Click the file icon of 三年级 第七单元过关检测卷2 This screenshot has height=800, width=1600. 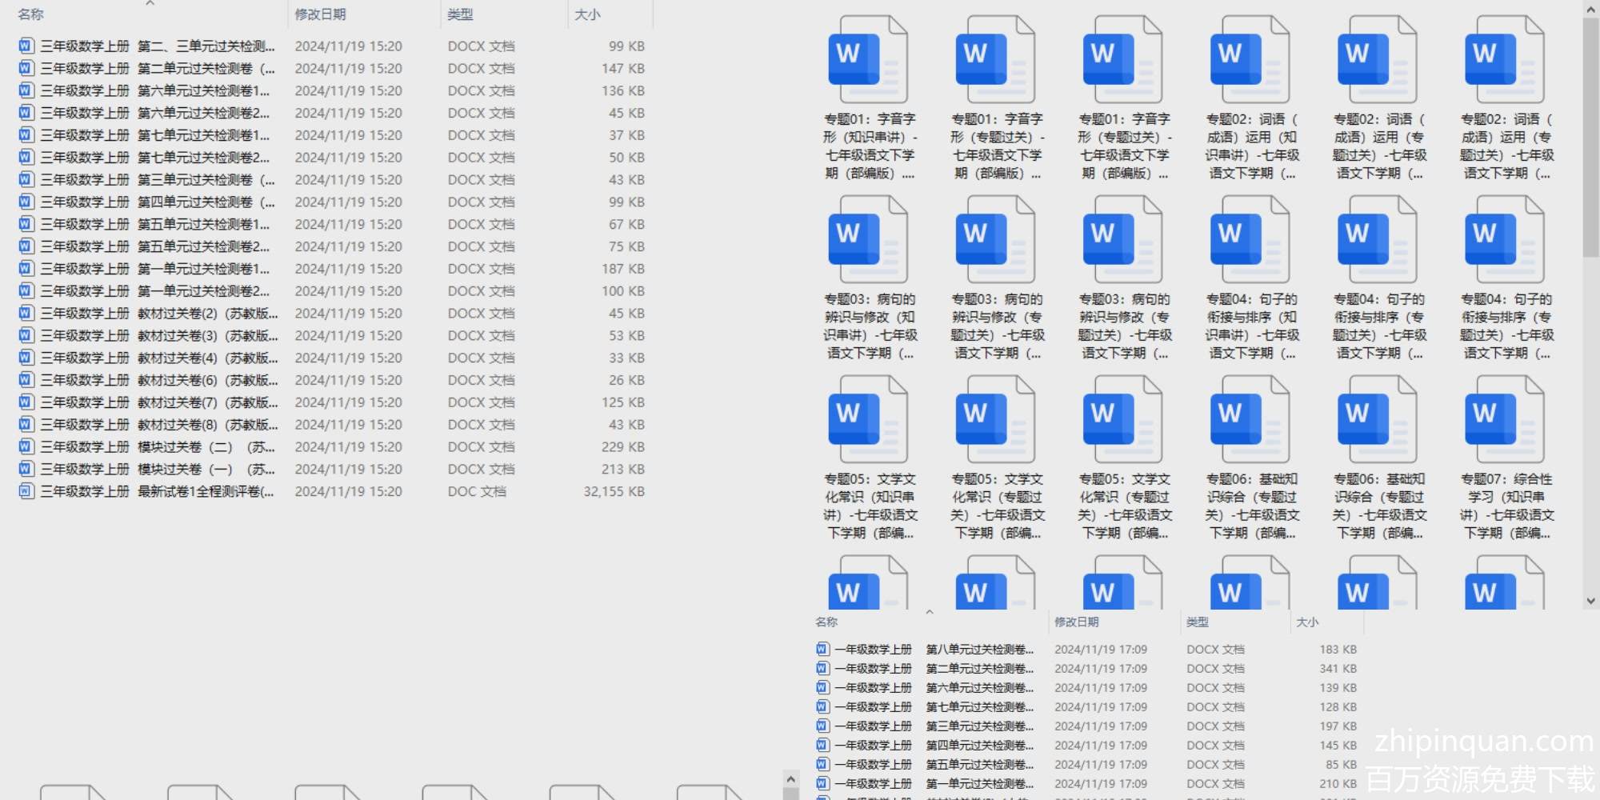click(26, 157)
